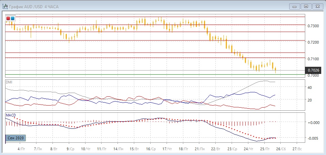
Task: Click the 0.7200 price axis label
Action: [x=313, y=42]
